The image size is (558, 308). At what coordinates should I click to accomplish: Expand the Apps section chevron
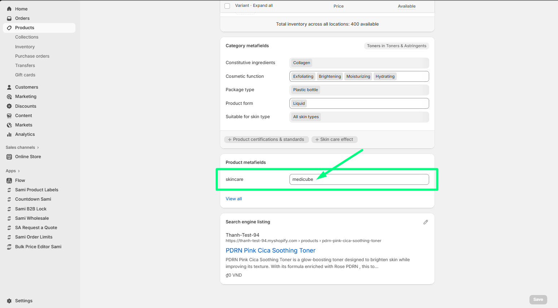tap(19, 171)
